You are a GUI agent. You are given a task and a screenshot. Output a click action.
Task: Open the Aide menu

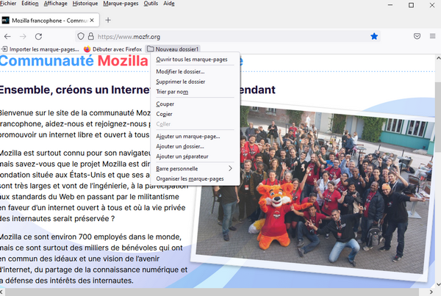tap(169, 4)
